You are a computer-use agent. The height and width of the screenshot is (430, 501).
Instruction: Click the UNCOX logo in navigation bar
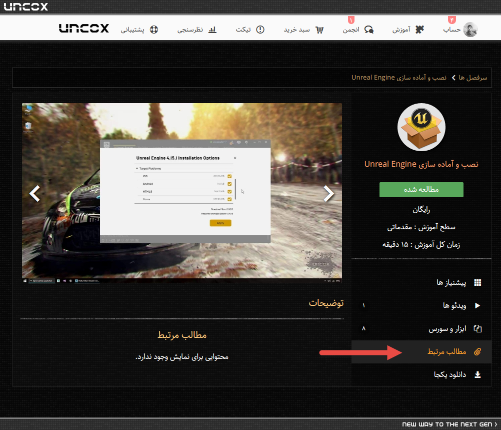click(x=83, y=28)
